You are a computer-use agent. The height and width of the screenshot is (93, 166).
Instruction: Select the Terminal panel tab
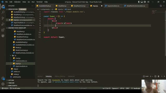(49, 76)
